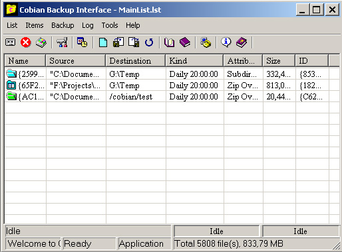Click the Cobian application icon in title bar
This screenshot has height=252, width=342.
[11, 9]
